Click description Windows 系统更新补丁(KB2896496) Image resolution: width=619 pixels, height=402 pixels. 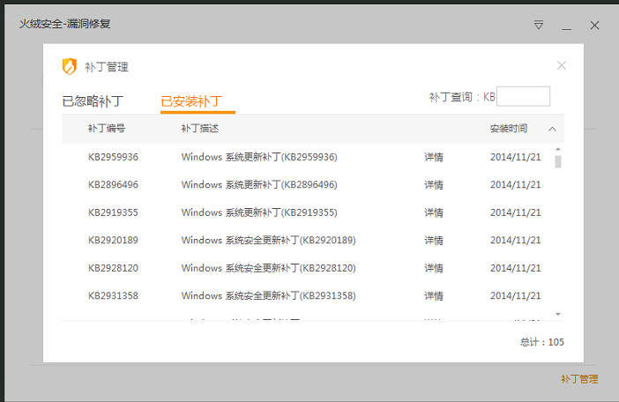259,184
